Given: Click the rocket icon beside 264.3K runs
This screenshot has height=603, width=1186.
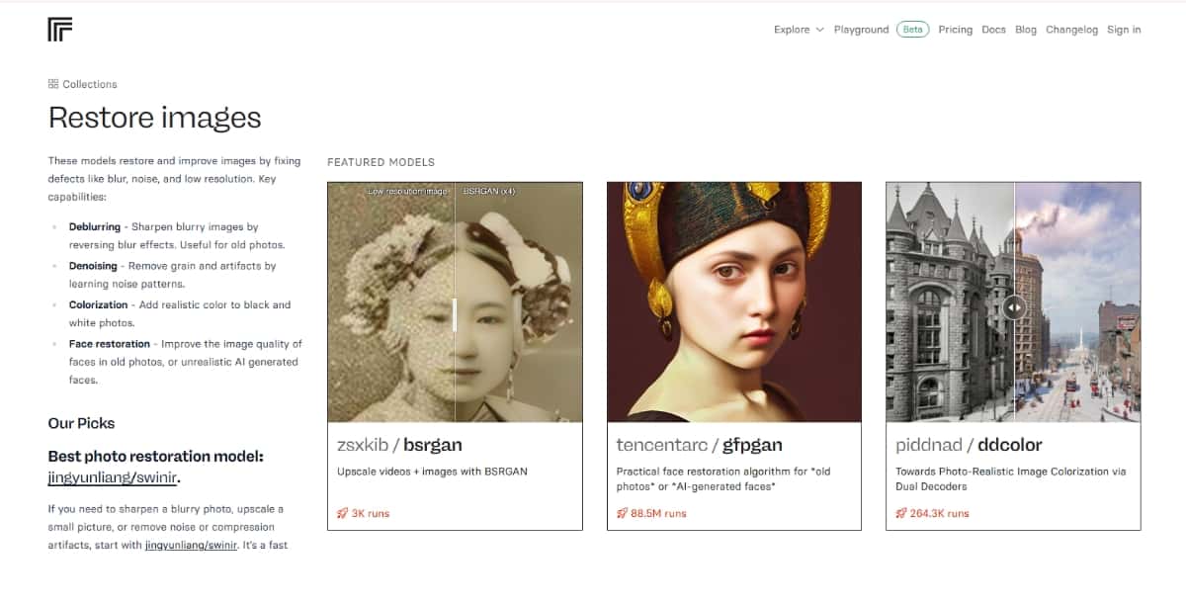Looking at the screenshot, I should pos(901,513).
